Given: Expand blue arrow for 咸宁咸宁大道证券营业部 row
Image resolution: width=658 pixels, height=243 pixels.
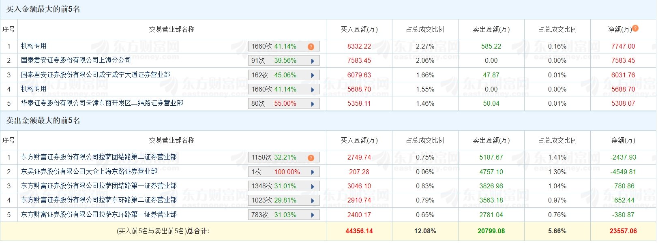Looking at the screenshot, I should pyautogui.click(x=313, y=75).
